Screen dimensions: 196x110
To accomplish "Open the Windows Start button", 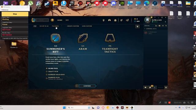I will tap(64, 108).
